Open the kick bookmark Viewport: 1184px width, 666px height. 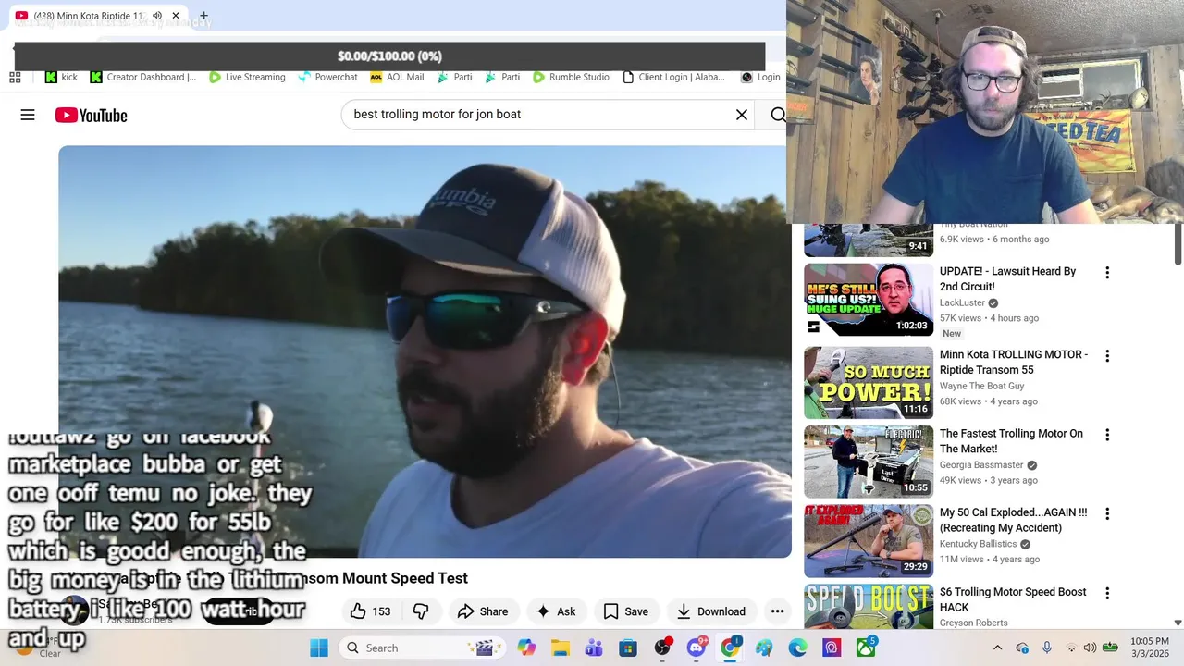(x=61, y=77)
